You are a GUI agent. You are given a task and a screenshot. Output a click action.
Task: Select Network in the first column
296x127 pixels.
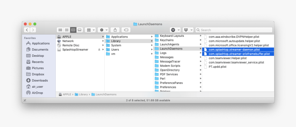(80, 41)
